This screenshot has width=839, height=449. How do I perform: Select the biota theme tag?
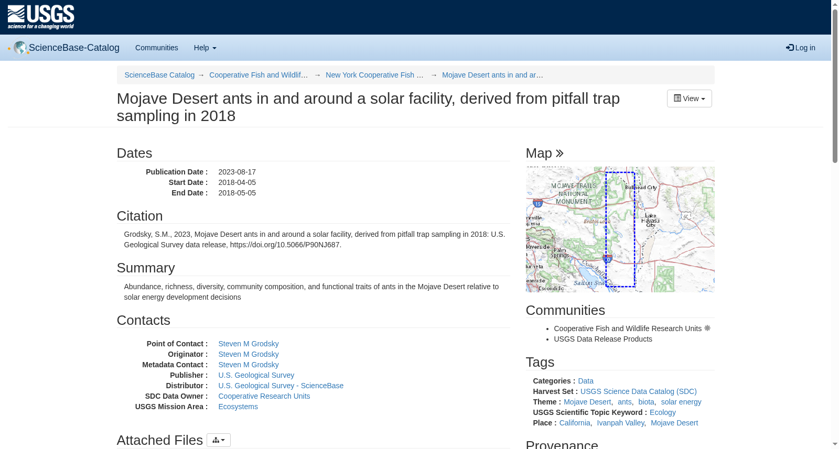[x=646, y=402]
